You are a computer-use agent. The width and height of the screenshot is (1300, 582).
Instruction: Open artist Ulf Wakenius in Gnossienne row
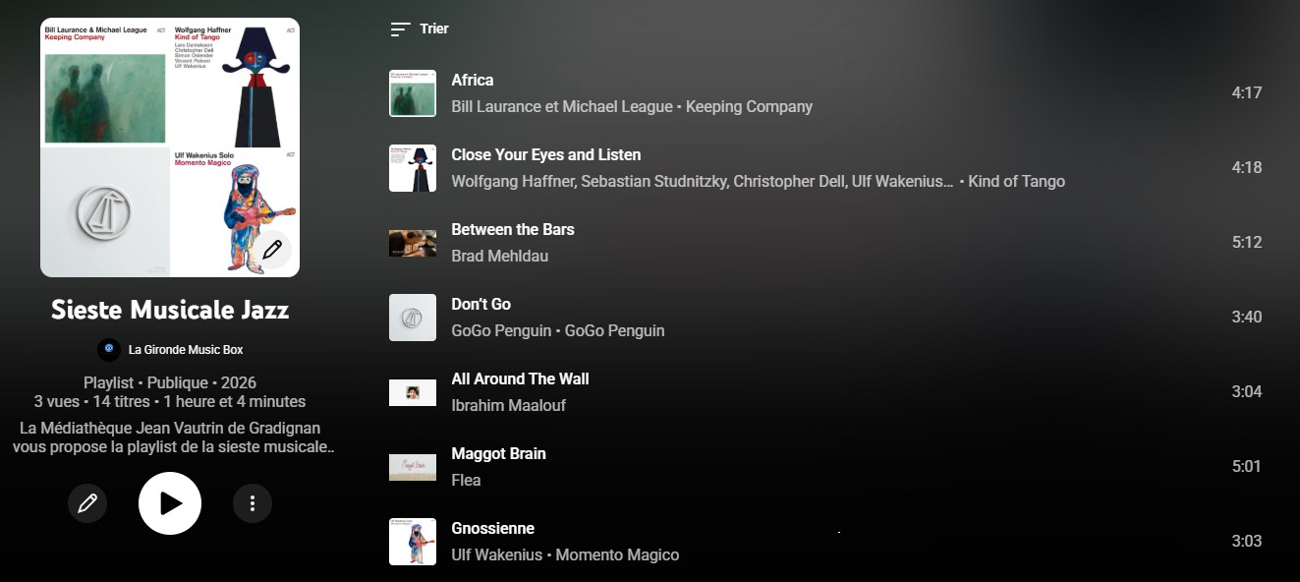(497, 554)
